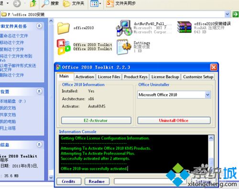This screenshot has height=189, width=239.
Task: Go to 我的文档 location
Action: [8, 108]
